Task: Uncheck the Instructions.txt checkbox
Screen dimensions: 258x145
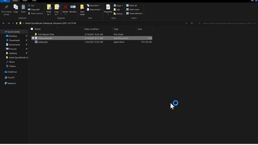Action: 33,38
